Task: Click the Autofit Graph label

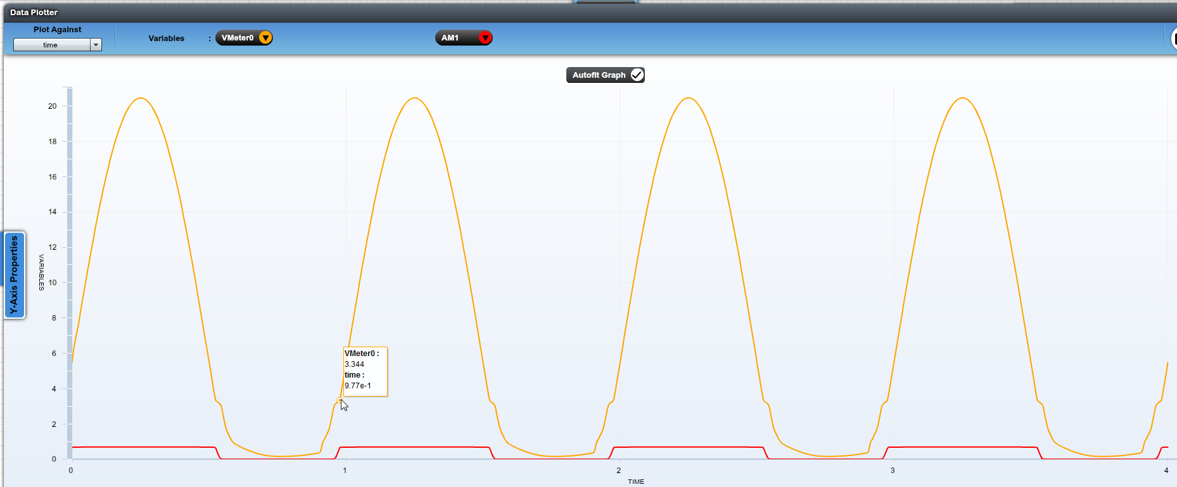Action: pos(599,75)
